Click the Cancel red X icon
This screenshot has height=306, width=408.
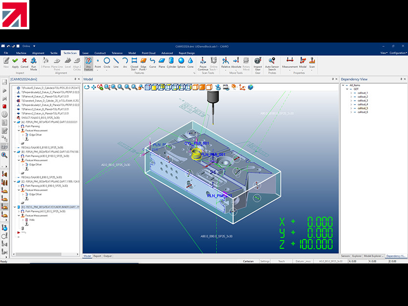coord(24,61)
